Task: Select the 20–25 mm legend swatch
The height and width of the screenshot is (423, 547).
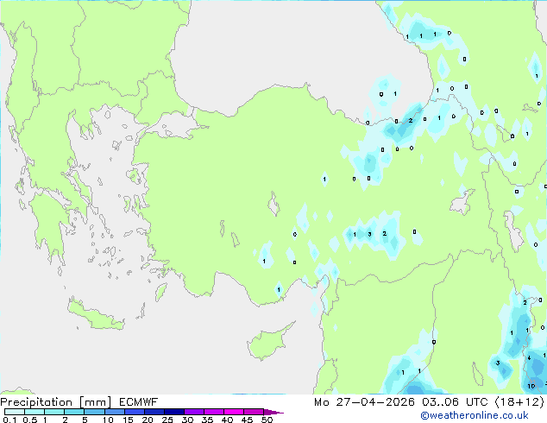Action: click(x=154, y=412)
